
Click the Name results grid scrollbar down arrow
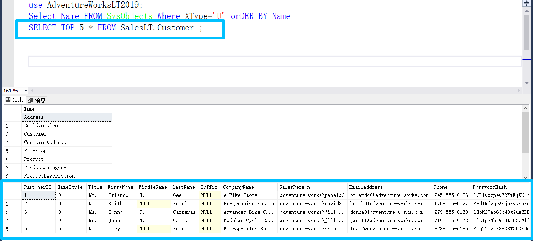(525, 177)
